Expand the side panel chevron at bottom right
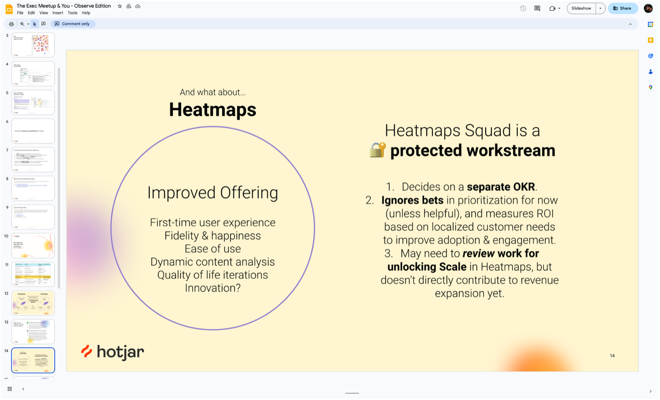This screenshot has width=660, height=400. pyautogui.click(x=651, y=391)
